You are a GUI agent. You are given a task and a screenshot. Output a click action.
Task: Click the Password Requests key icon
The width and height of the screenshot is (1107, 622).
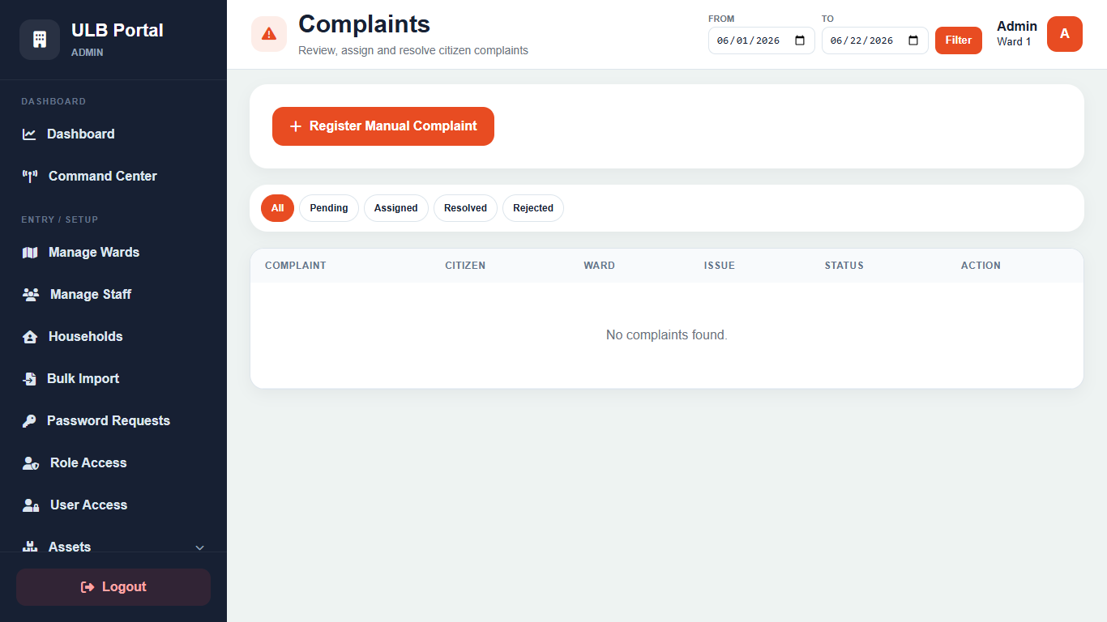pos(29,421)
